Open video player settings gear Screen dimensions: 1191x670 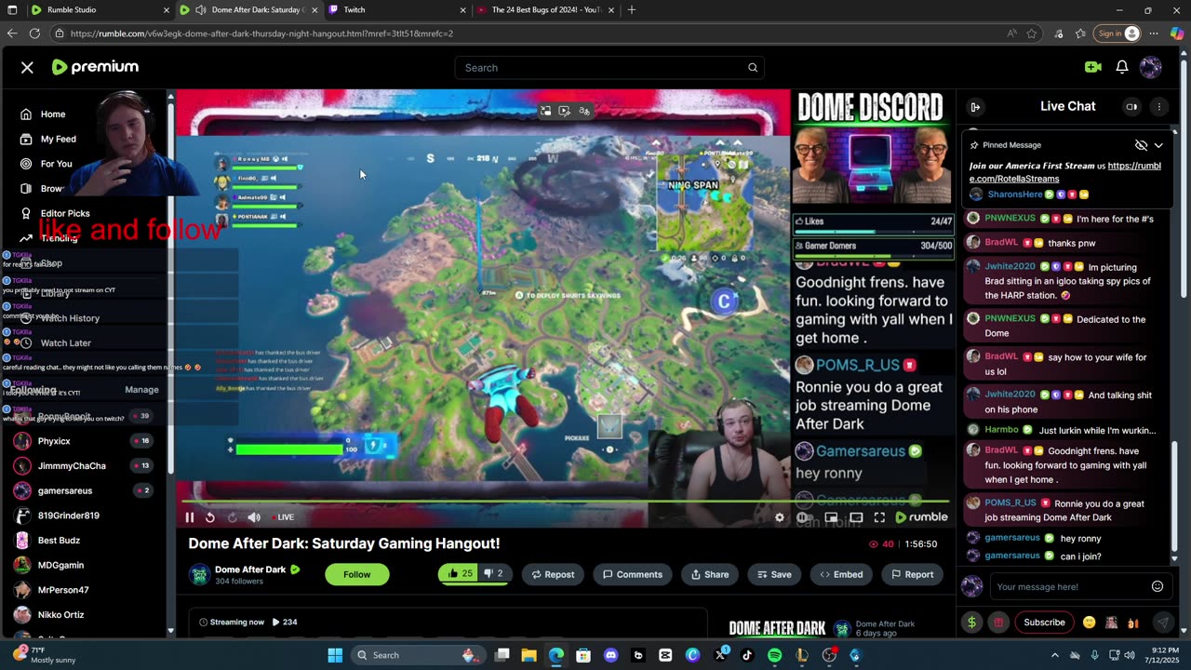coord(780,517)
